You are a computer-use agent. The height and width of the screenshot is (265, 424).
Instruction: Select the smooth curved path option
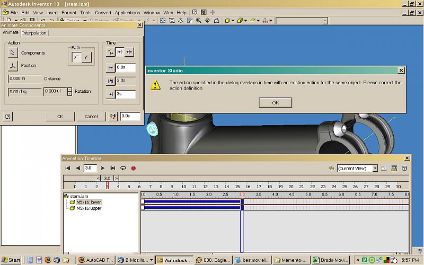[86, 57]
